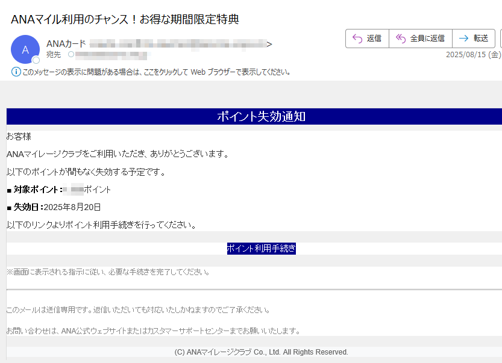Click the sender name ANAカード
This screenshot has height=363, width=502.
66,44
